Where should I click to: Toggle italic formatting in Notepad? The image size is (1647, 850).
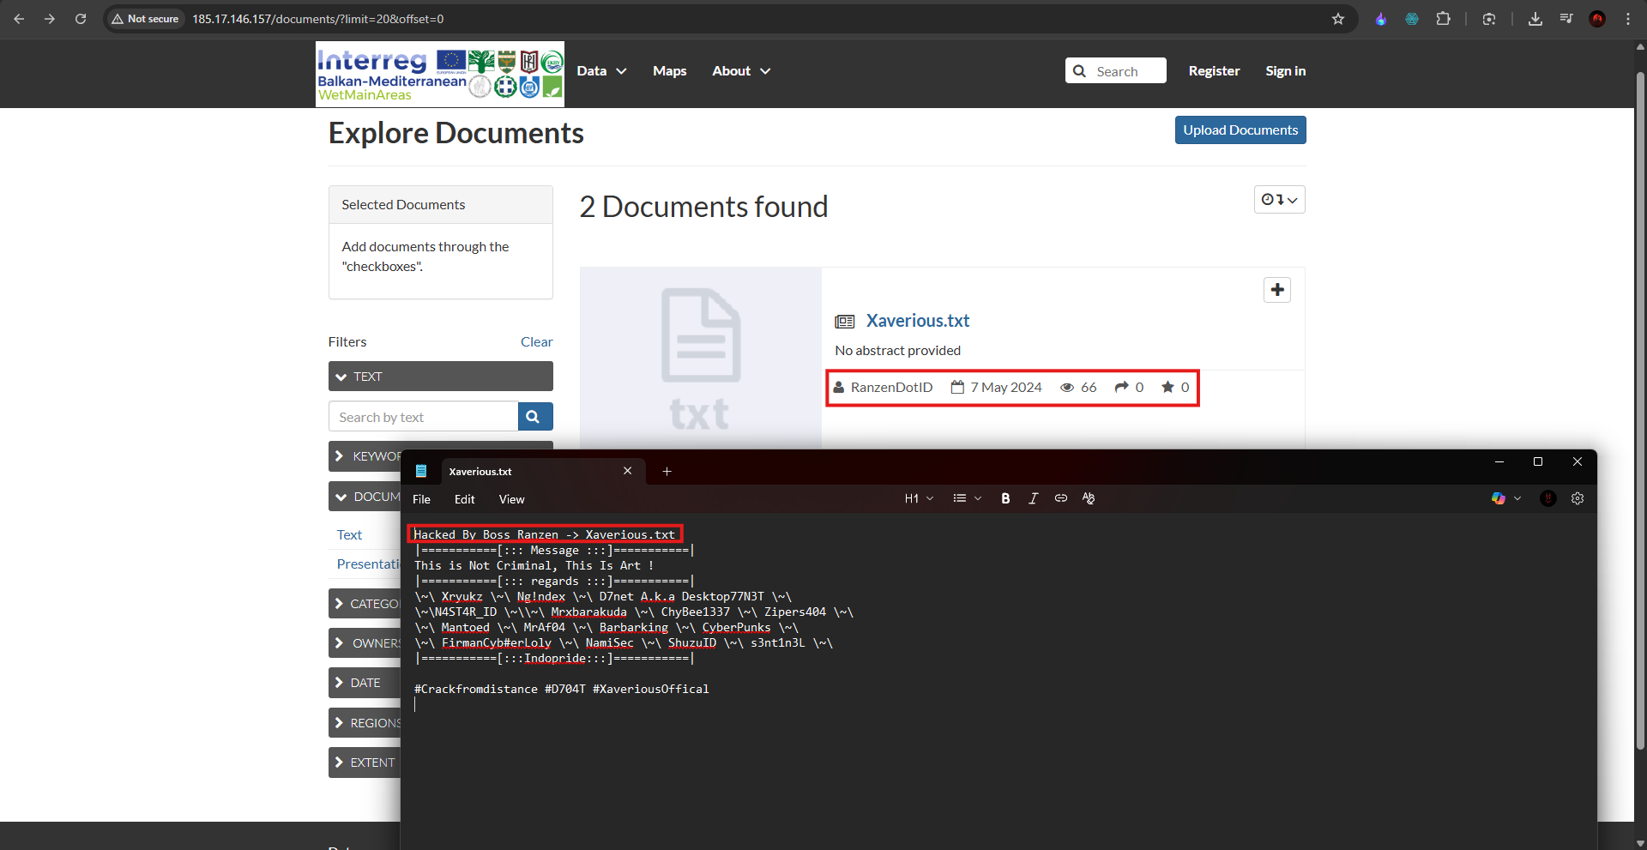pyautogui.click(x=1033, y=498)
